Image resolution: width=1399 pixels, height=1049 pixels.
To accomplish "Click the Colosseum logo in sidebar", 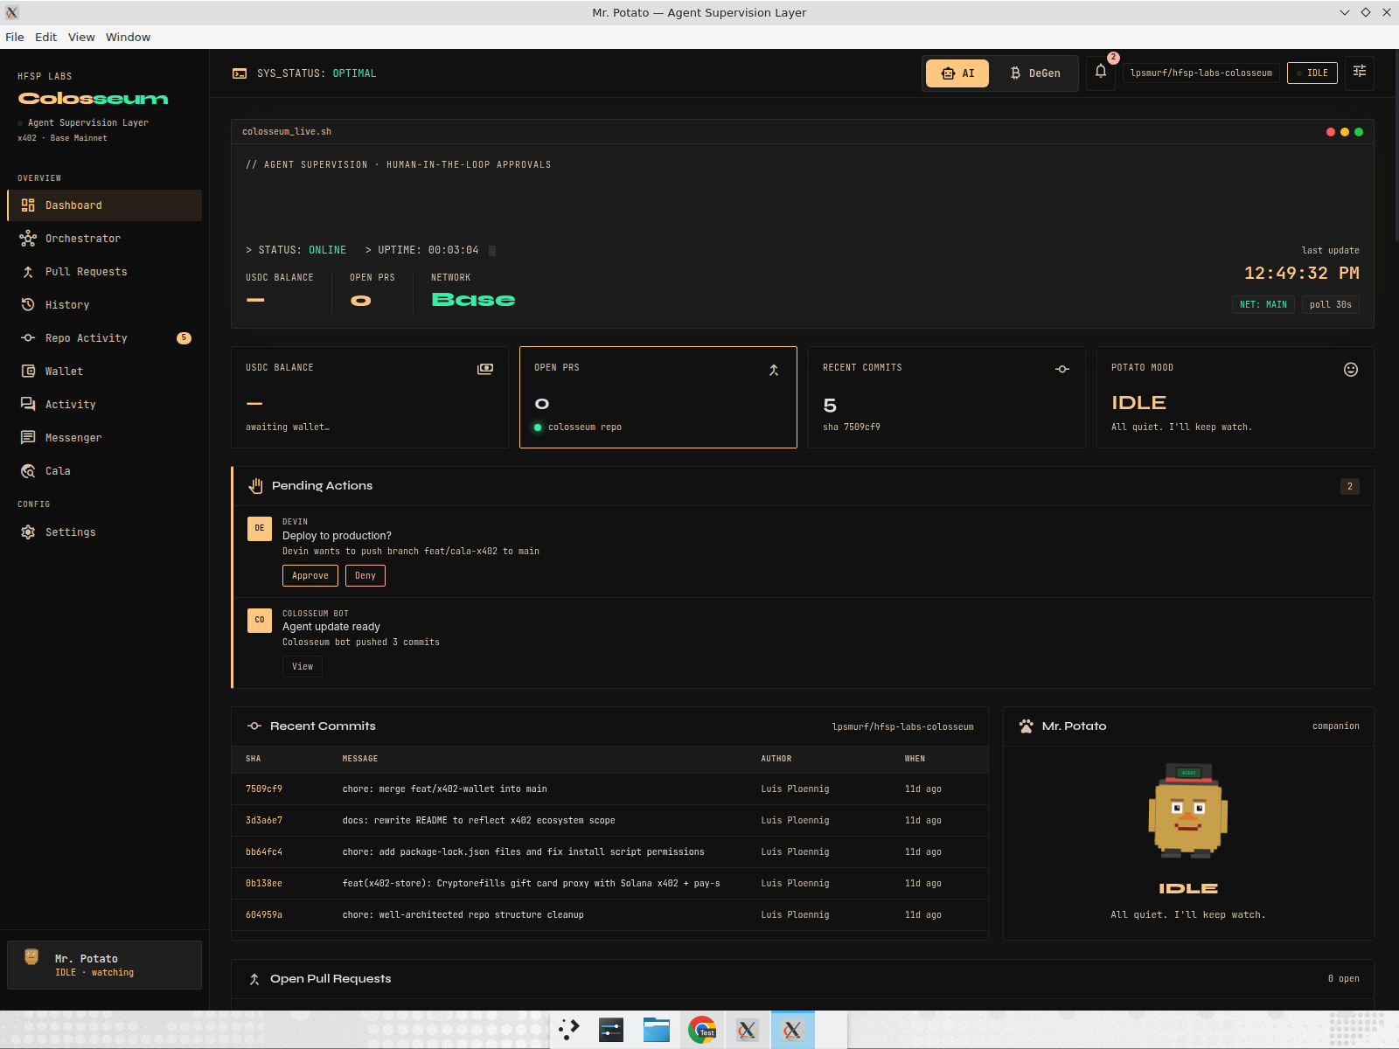I will 94,99.
